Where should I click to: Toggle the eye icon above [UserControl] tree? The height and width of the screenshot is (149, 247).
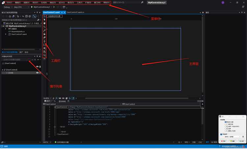pyautogui.click(x=37, y=66)
